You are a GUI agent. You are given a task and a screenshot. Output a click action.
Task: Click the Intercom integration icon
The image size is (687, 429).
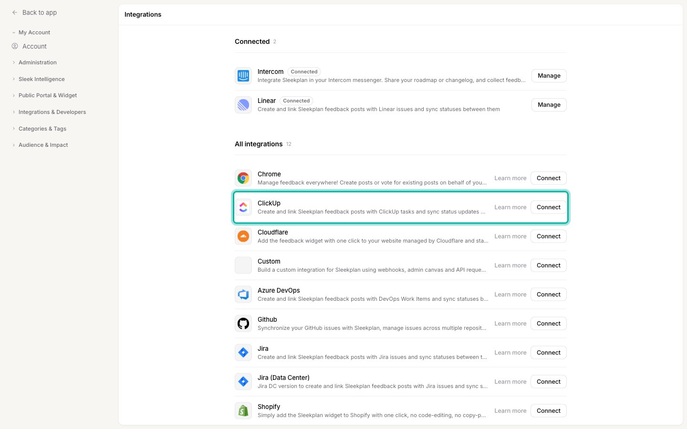tap(243, 76)
